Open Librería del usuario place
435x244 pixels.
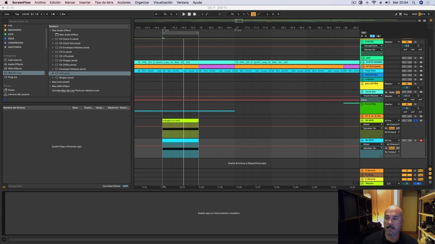point(19,94)
